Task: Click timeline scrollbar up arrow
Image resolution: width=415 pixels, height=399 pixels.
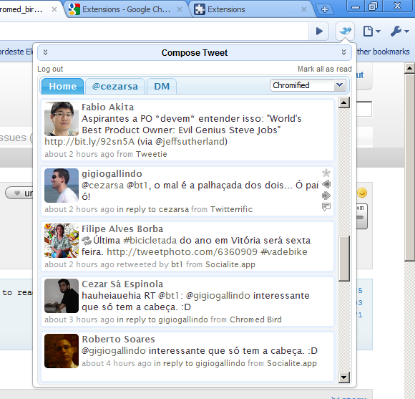Action: (344, 102)
